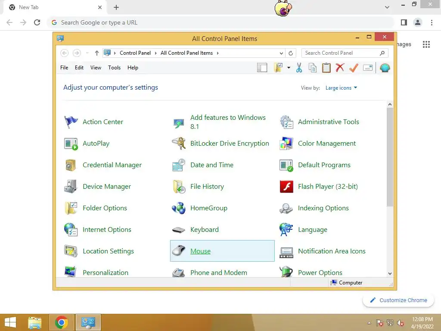Expand the Control Panel breadcrumb arrow
Screen dimensions: 441x331
tap(155, 53)
